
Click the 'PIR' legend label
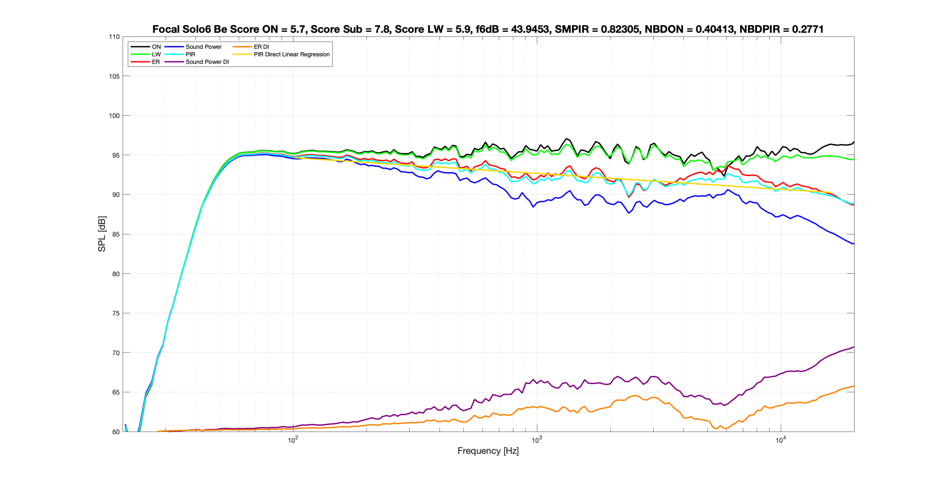[x=190, y=54]
